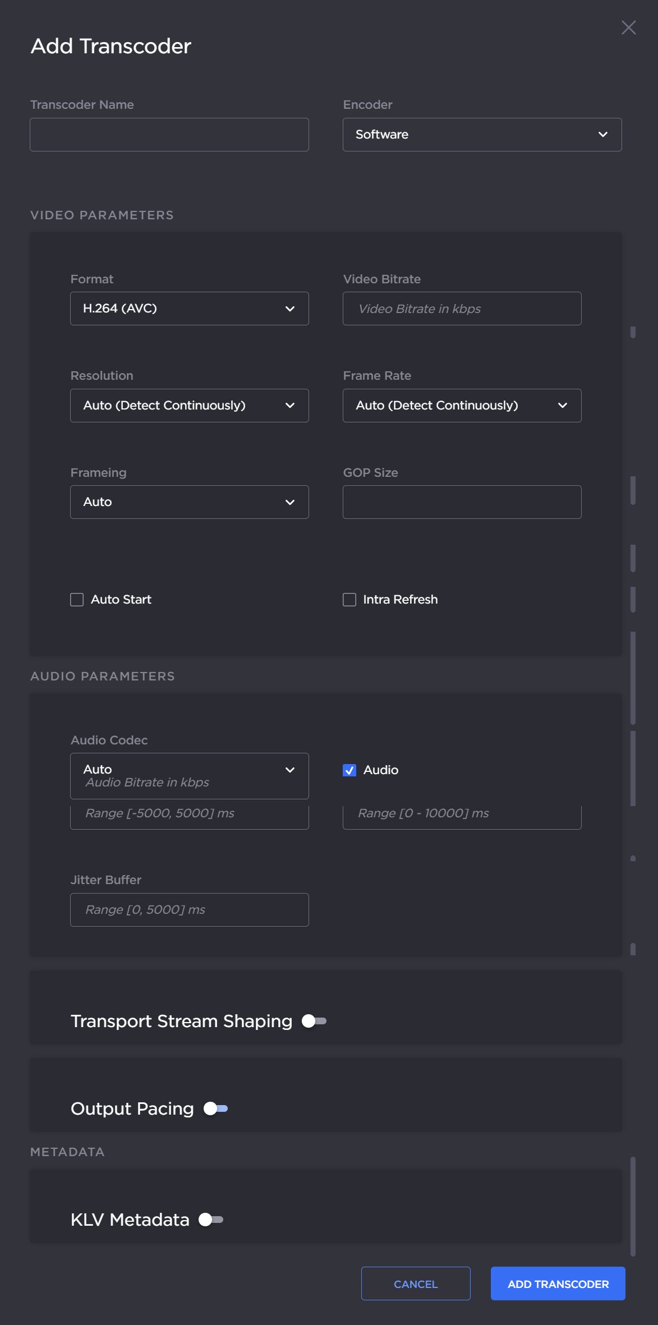
Task: Open the Encoder dropdown showing Software
Action: pyautogui.click(x=482, y=135)
